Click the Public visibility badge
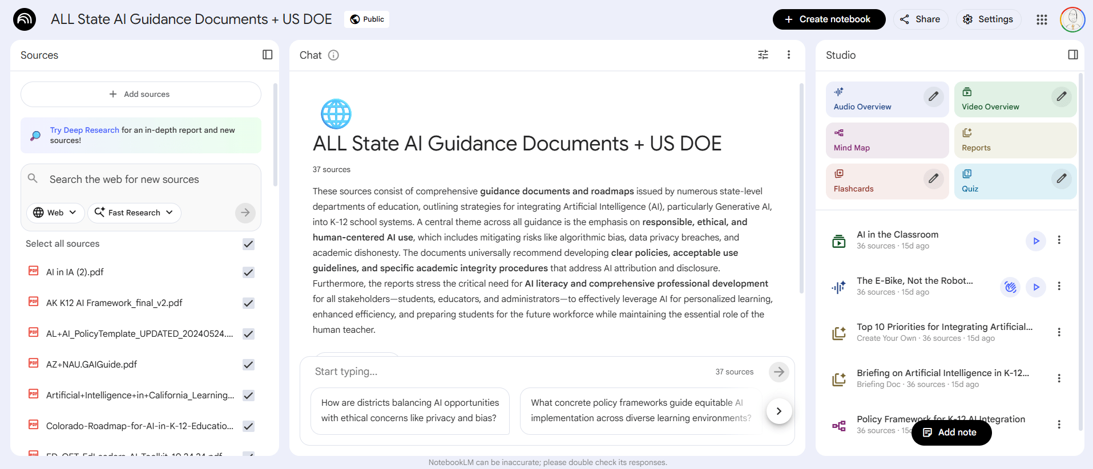Image resolution: width=1093 pixels, height=469 pixels. (x=367, y=19)
